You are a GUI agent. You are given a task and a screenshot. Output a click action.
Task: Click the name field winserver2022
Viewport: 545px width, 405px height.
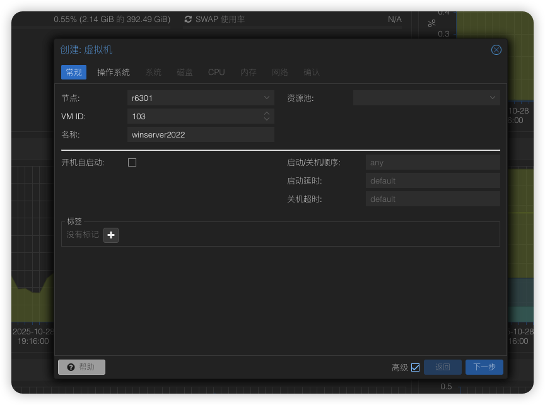(201, 134)
